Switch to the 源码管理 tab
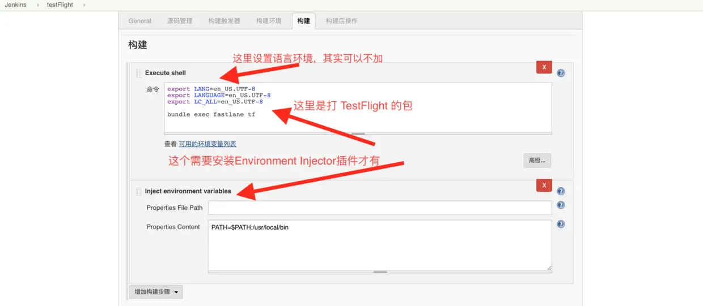Viewport: 703px width, 306px height. tap(180, 21)
